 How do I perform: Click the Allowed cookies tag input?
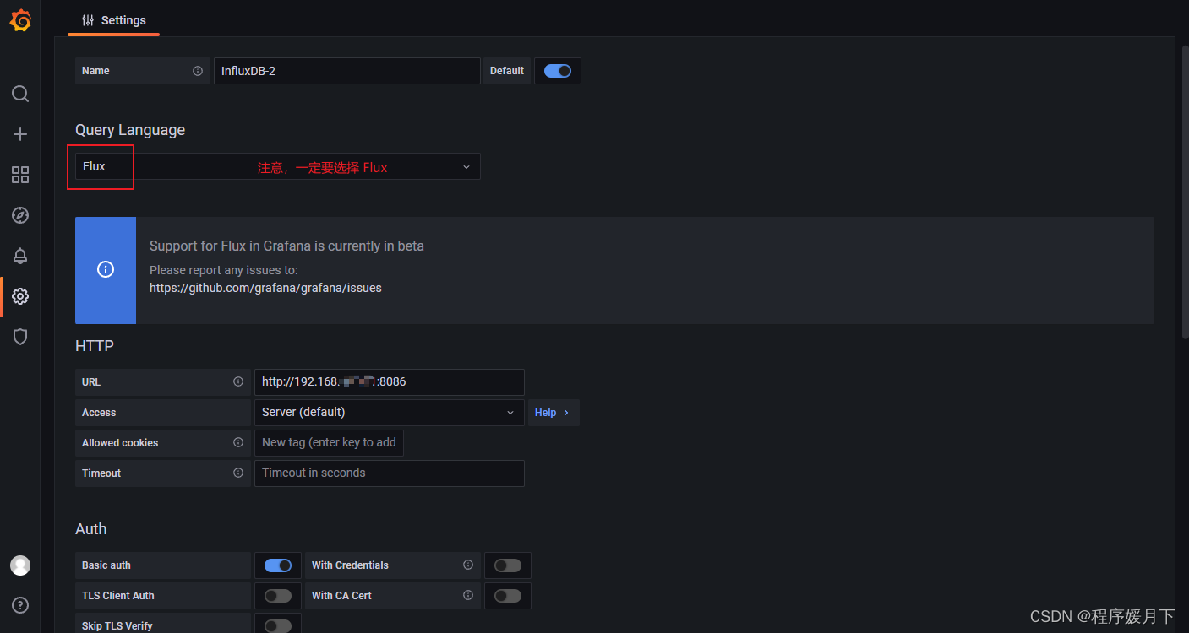329,443
